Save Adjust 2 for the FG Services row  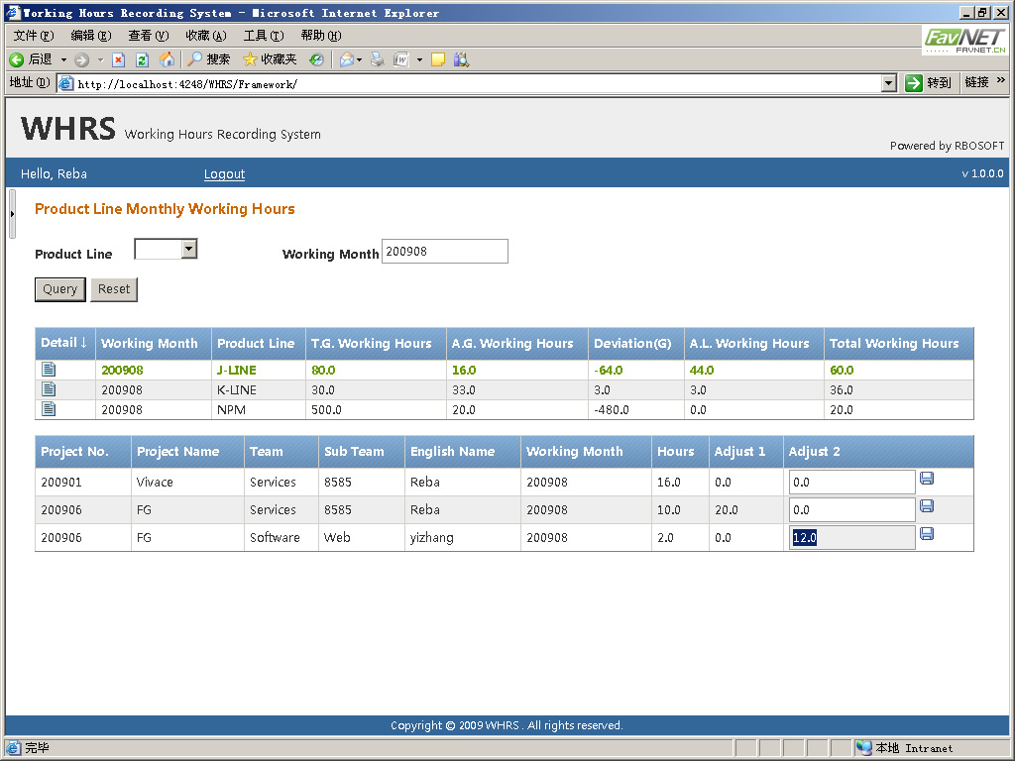927,506
